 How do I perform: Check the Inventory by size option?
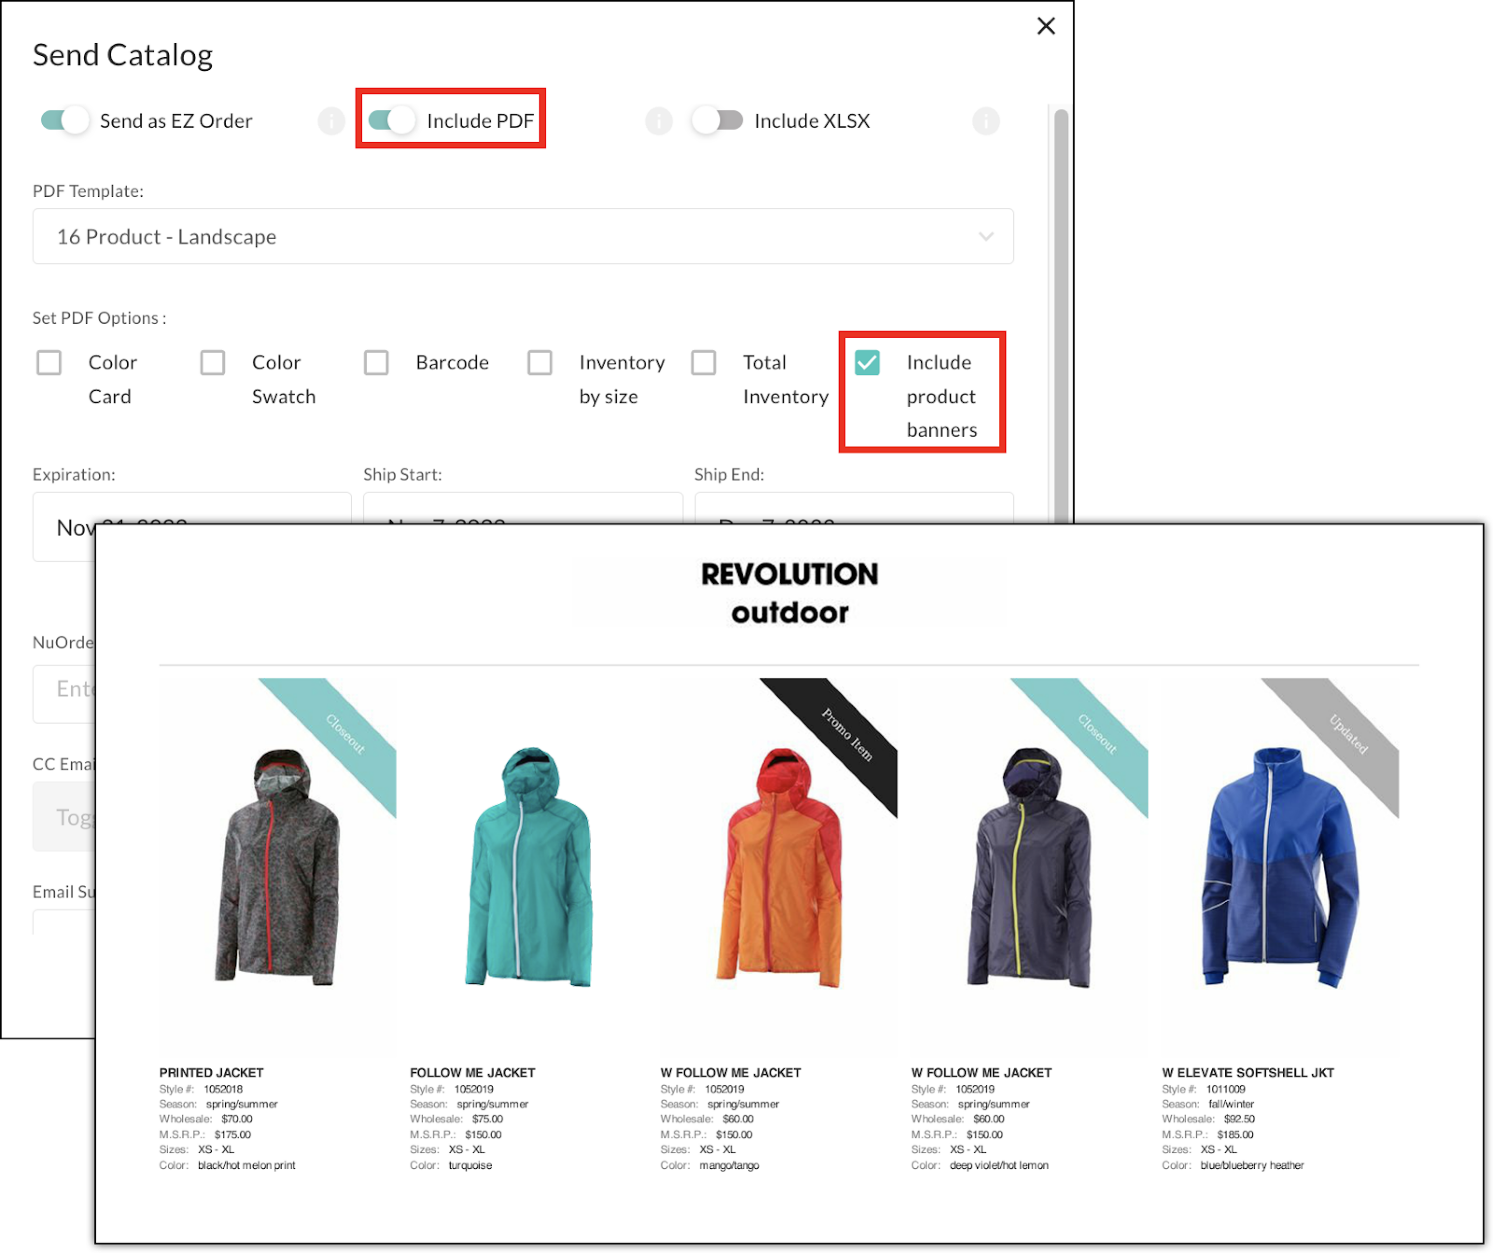[x=540, y=362]
